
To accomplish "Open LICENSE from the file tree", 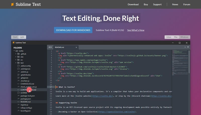I will point(24,93).
